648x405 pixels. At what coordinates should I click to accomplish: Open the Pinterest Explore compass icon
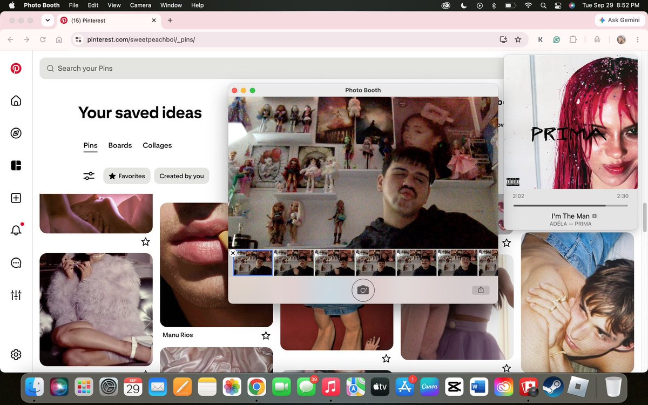[x=16, y=133]
